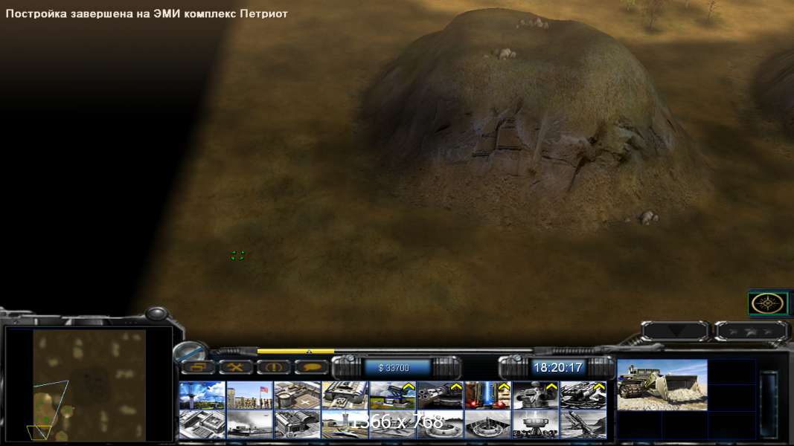Click the vertical unit health gauge
794x446 pixels.
coord(769,404)
